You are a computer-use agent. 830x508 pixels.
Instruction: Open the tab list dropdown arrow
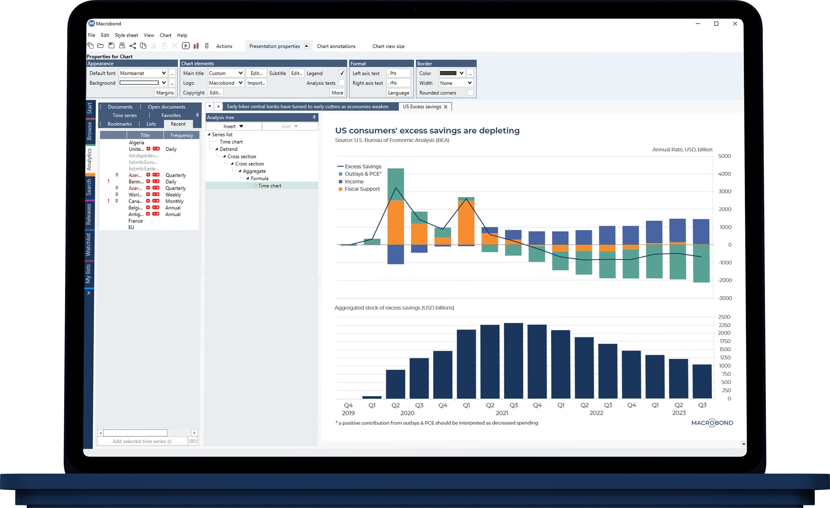tap(209, 106)
